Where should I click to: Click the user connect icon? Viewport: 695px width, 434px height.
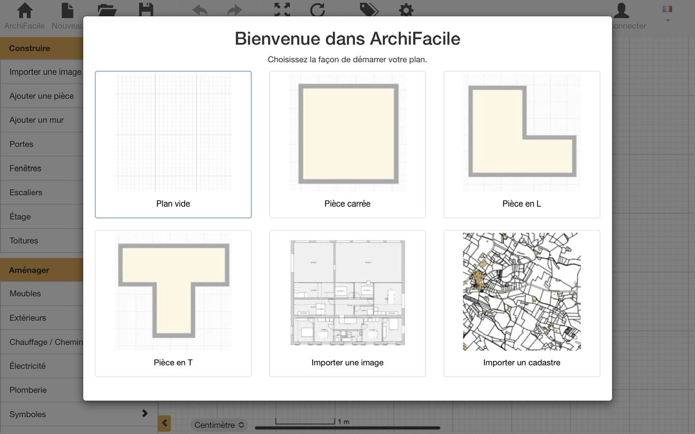621,10
